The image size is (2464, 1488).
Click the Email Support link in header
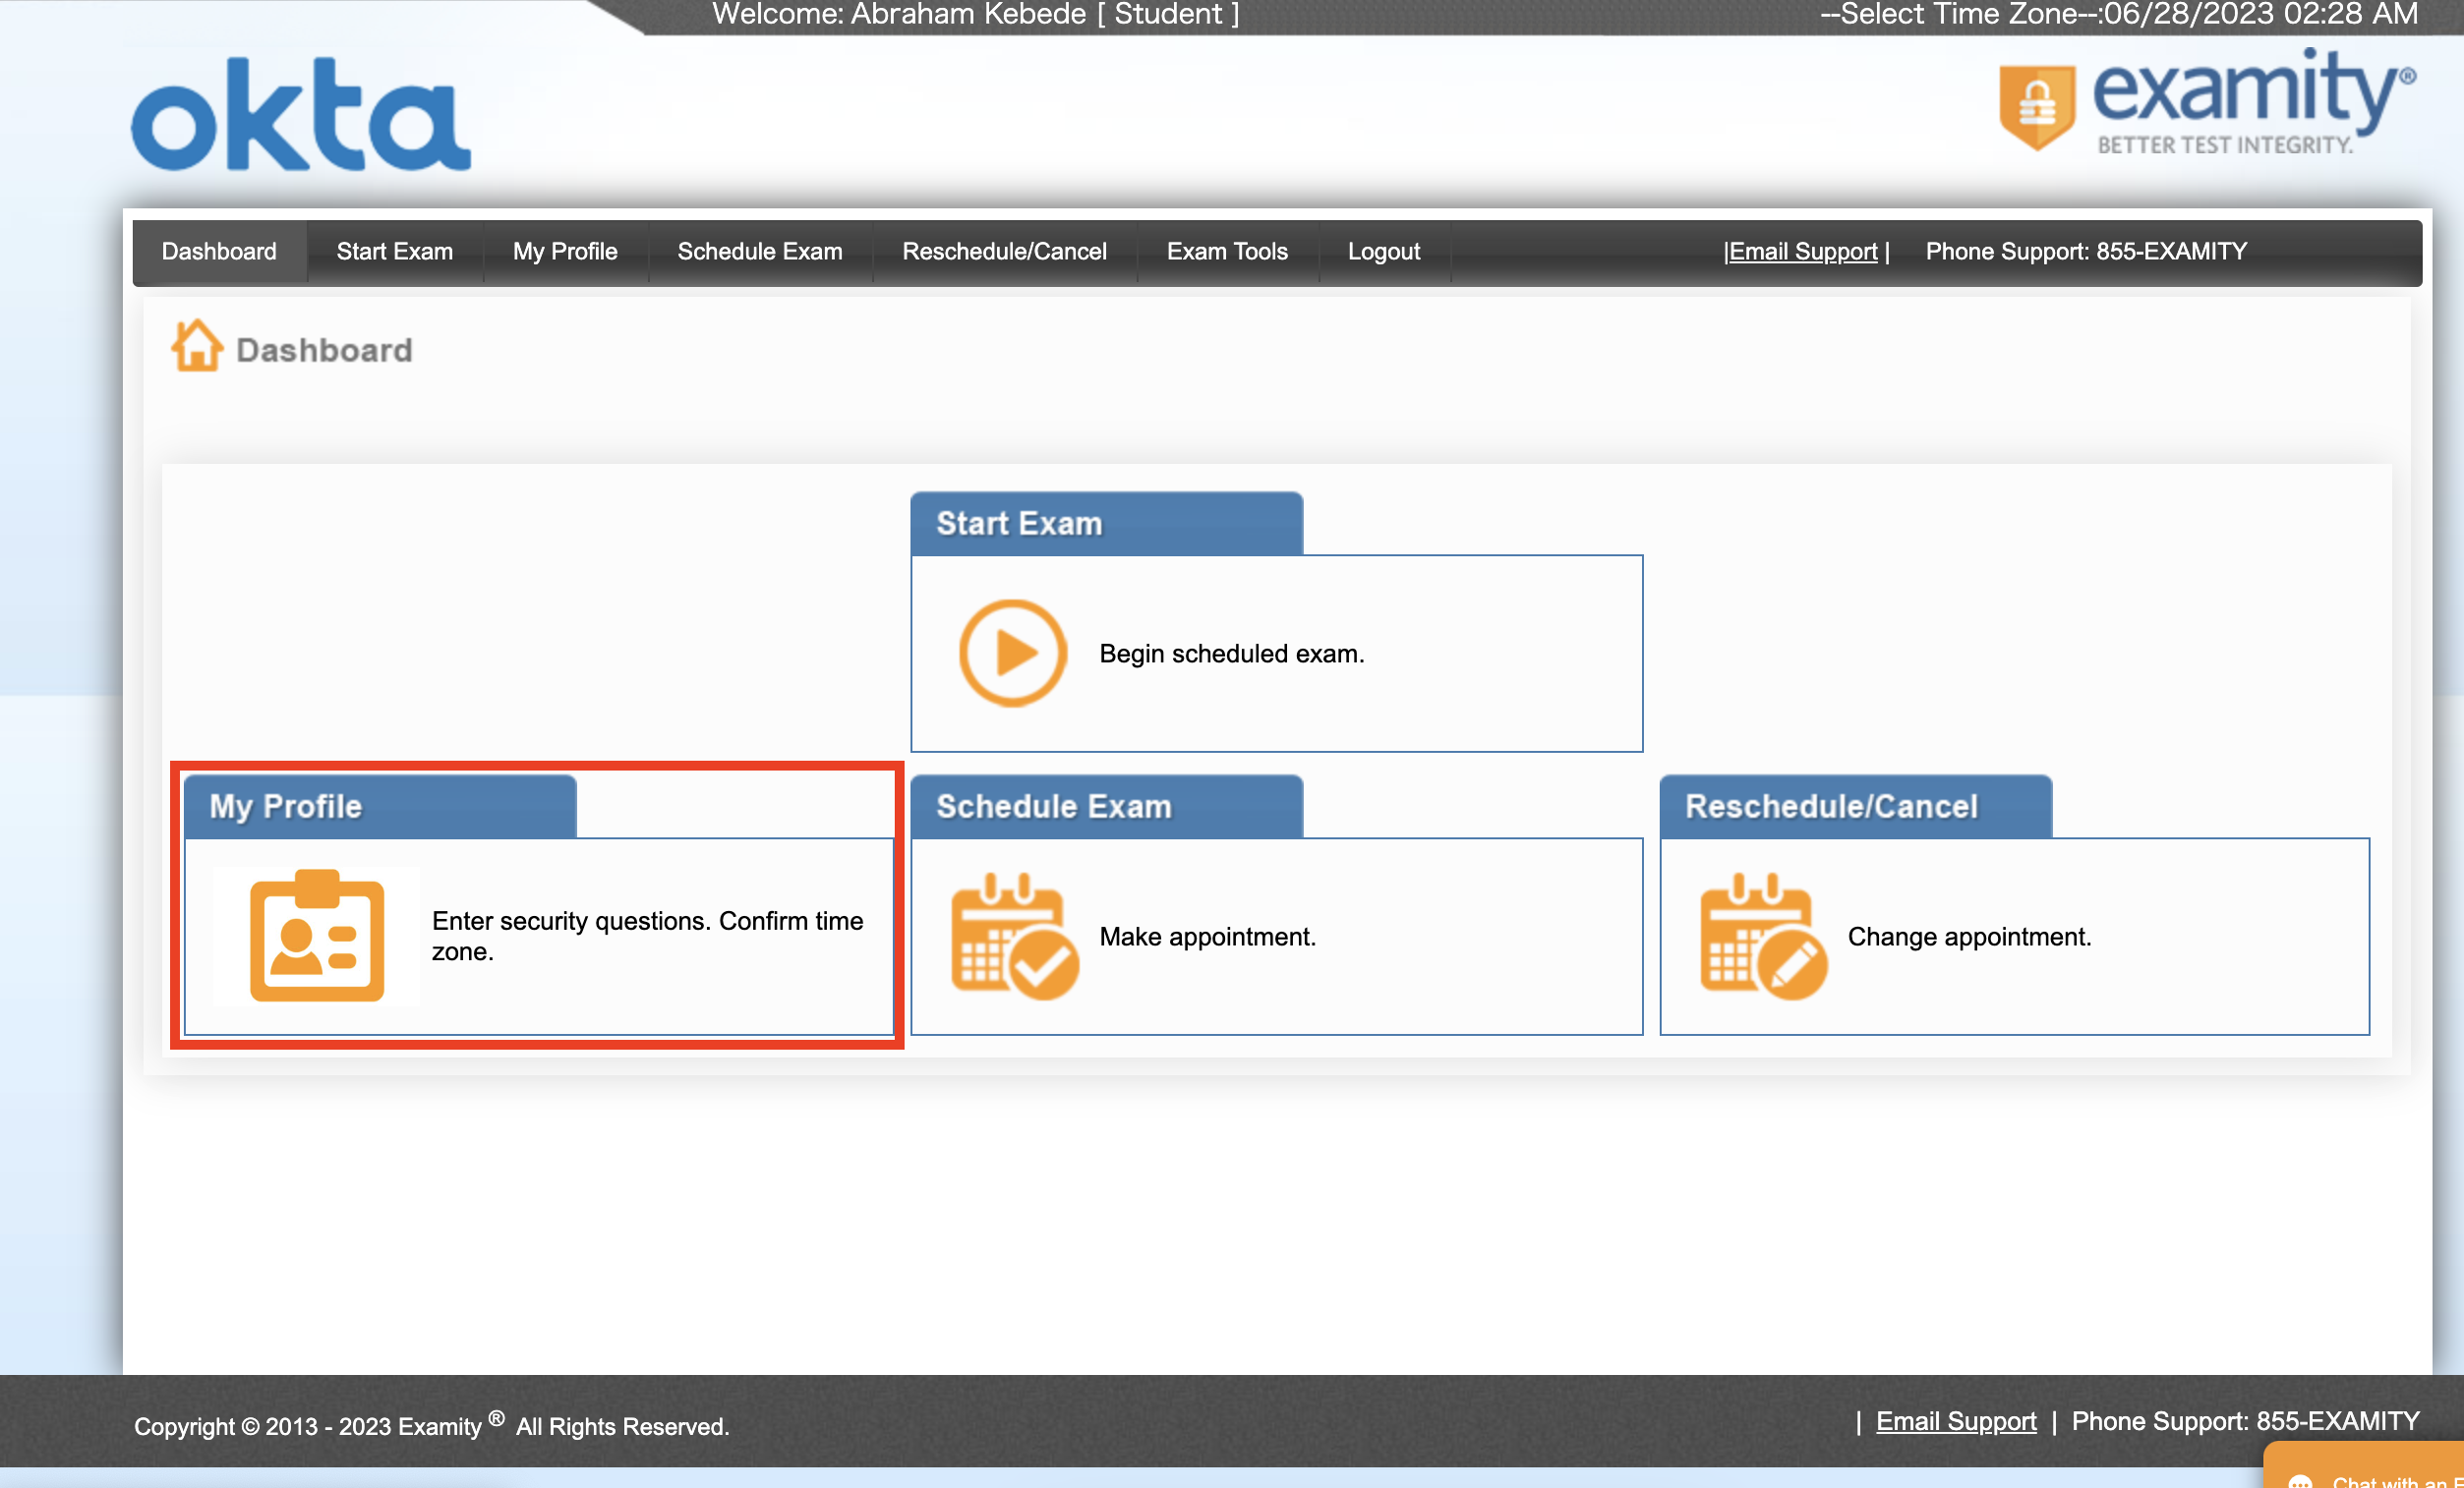tap(1802, 252)
